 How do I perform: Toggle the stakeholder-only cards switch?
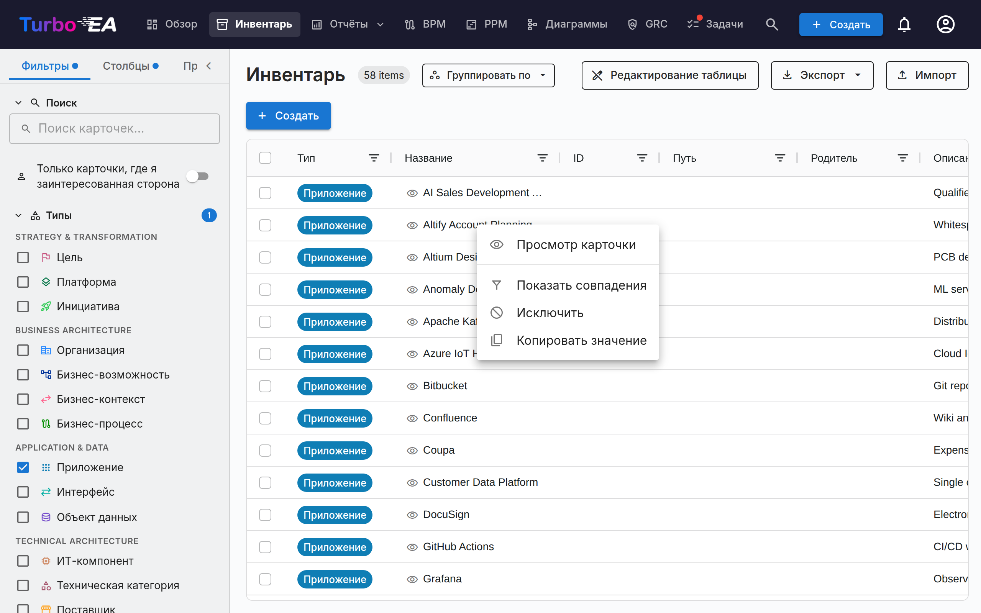click(198, 176)
